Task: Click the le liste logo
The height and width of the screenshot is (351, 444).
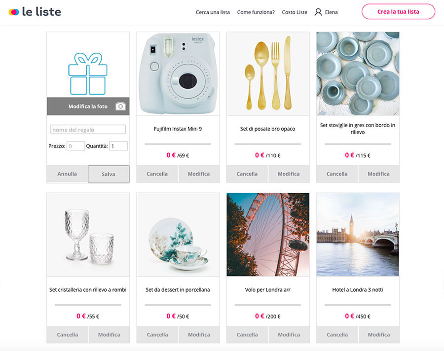Action: tap(35, 12)
